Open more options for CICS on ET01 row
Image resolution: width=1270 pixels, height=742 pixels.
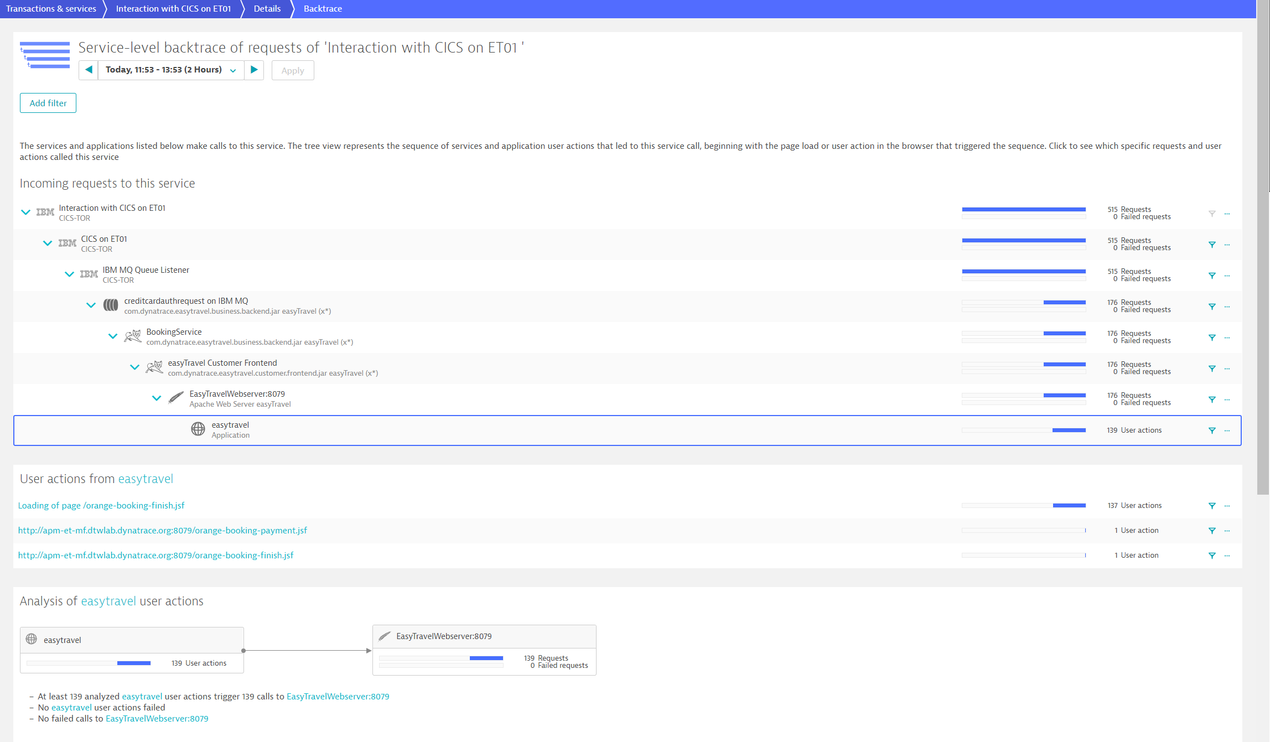pos(1227,245)
